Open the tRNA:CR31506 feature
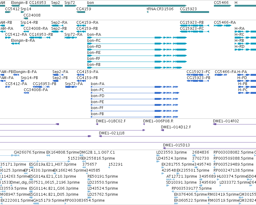The width and height of the screenshot is (256, 205). (147, 12)
